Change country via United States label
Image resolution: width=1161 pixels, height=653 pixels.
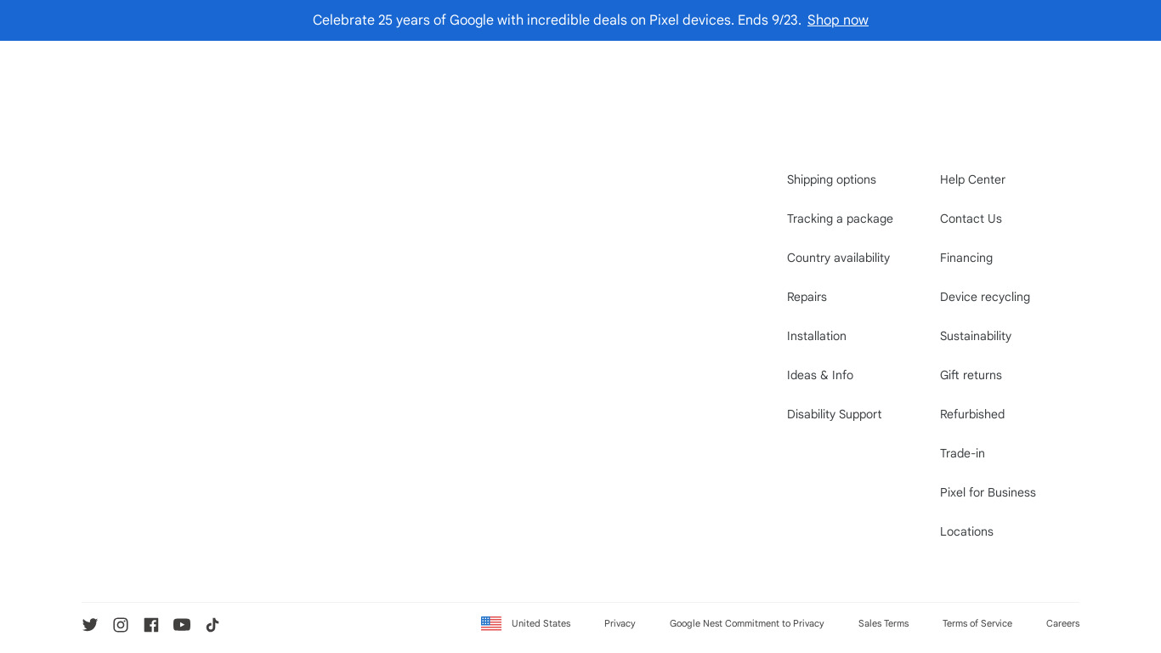click(541, 623)
